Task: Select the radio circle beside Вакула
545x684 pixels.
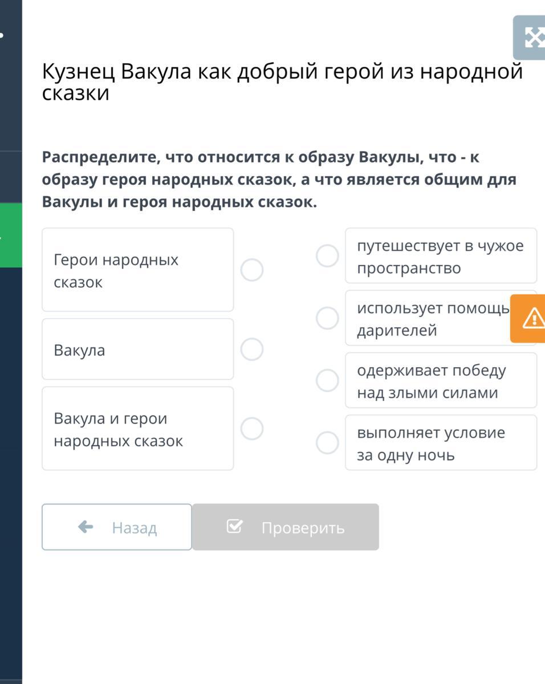Action: click(x=252, y=349)
